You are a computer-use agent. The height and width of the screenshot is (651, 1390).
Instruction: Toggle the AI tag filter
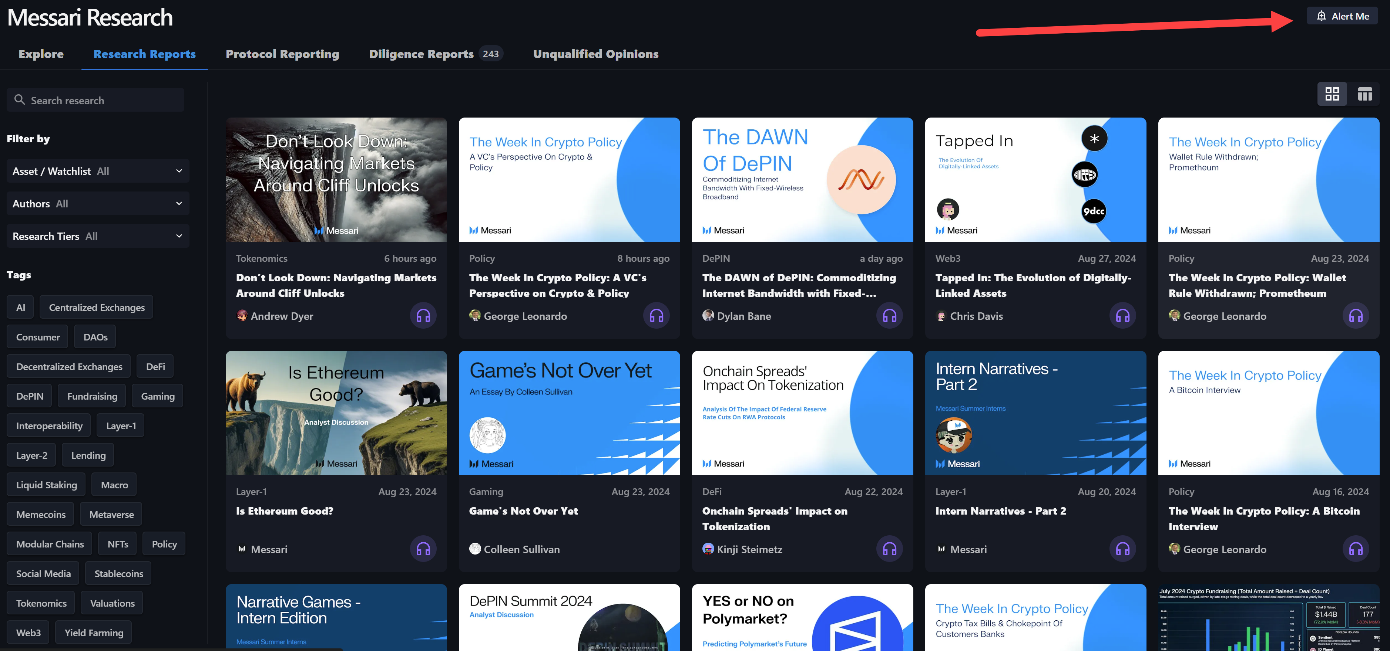(x=20, y=307)
